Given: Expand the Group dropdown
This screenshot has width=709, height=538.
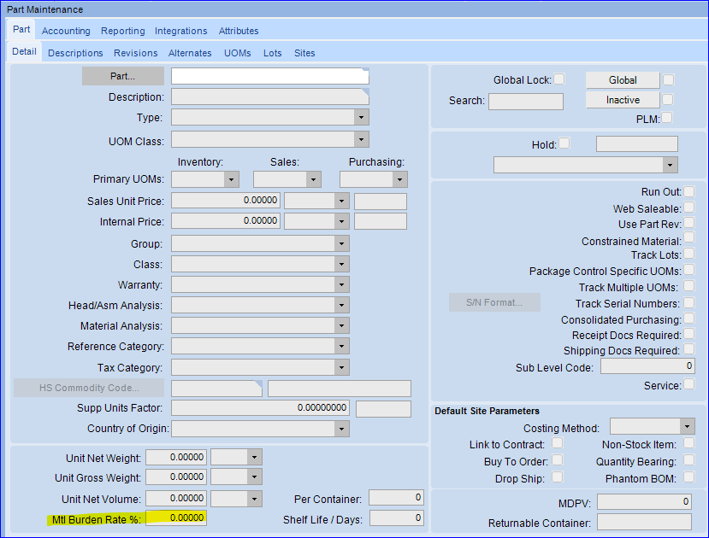Looking at the screenshot, I should point(342,243).
